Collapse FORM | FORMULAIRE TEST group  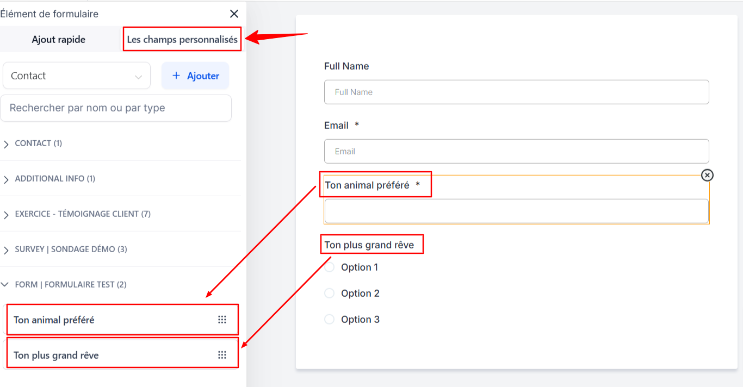click(7, 285)
